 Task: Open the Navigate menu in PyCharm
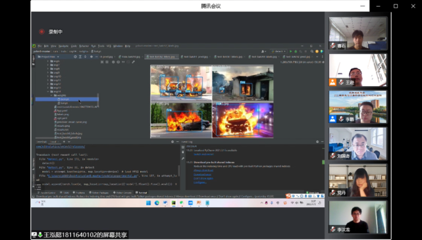click(x=63, y=46)
